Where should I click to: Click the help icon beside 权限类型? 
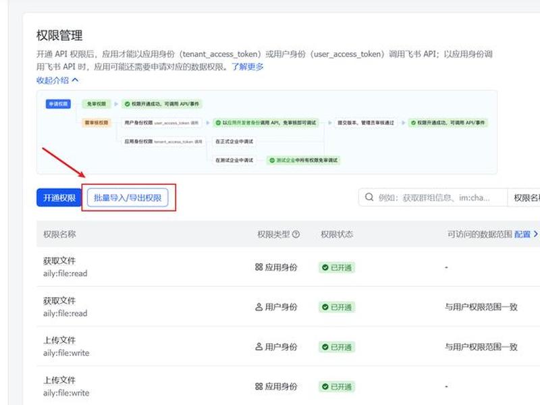296,234
